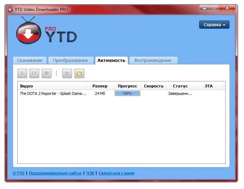Maximize the YTD Video Downloader window
Viewport: 244px width, 189px height.
(x=214, y=8)
